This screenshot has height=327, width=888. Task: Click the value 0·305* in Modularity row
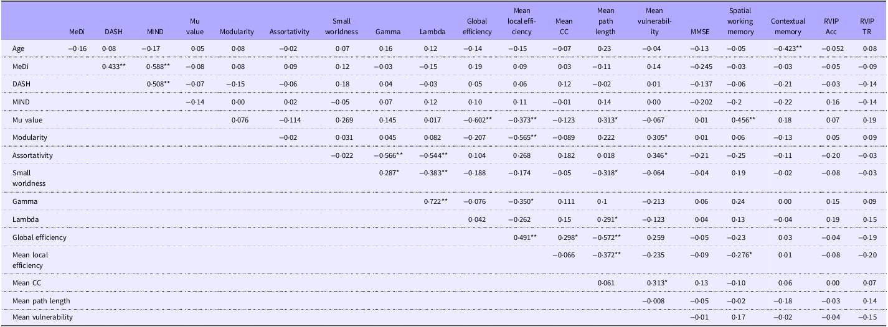(x=658, y=136)
